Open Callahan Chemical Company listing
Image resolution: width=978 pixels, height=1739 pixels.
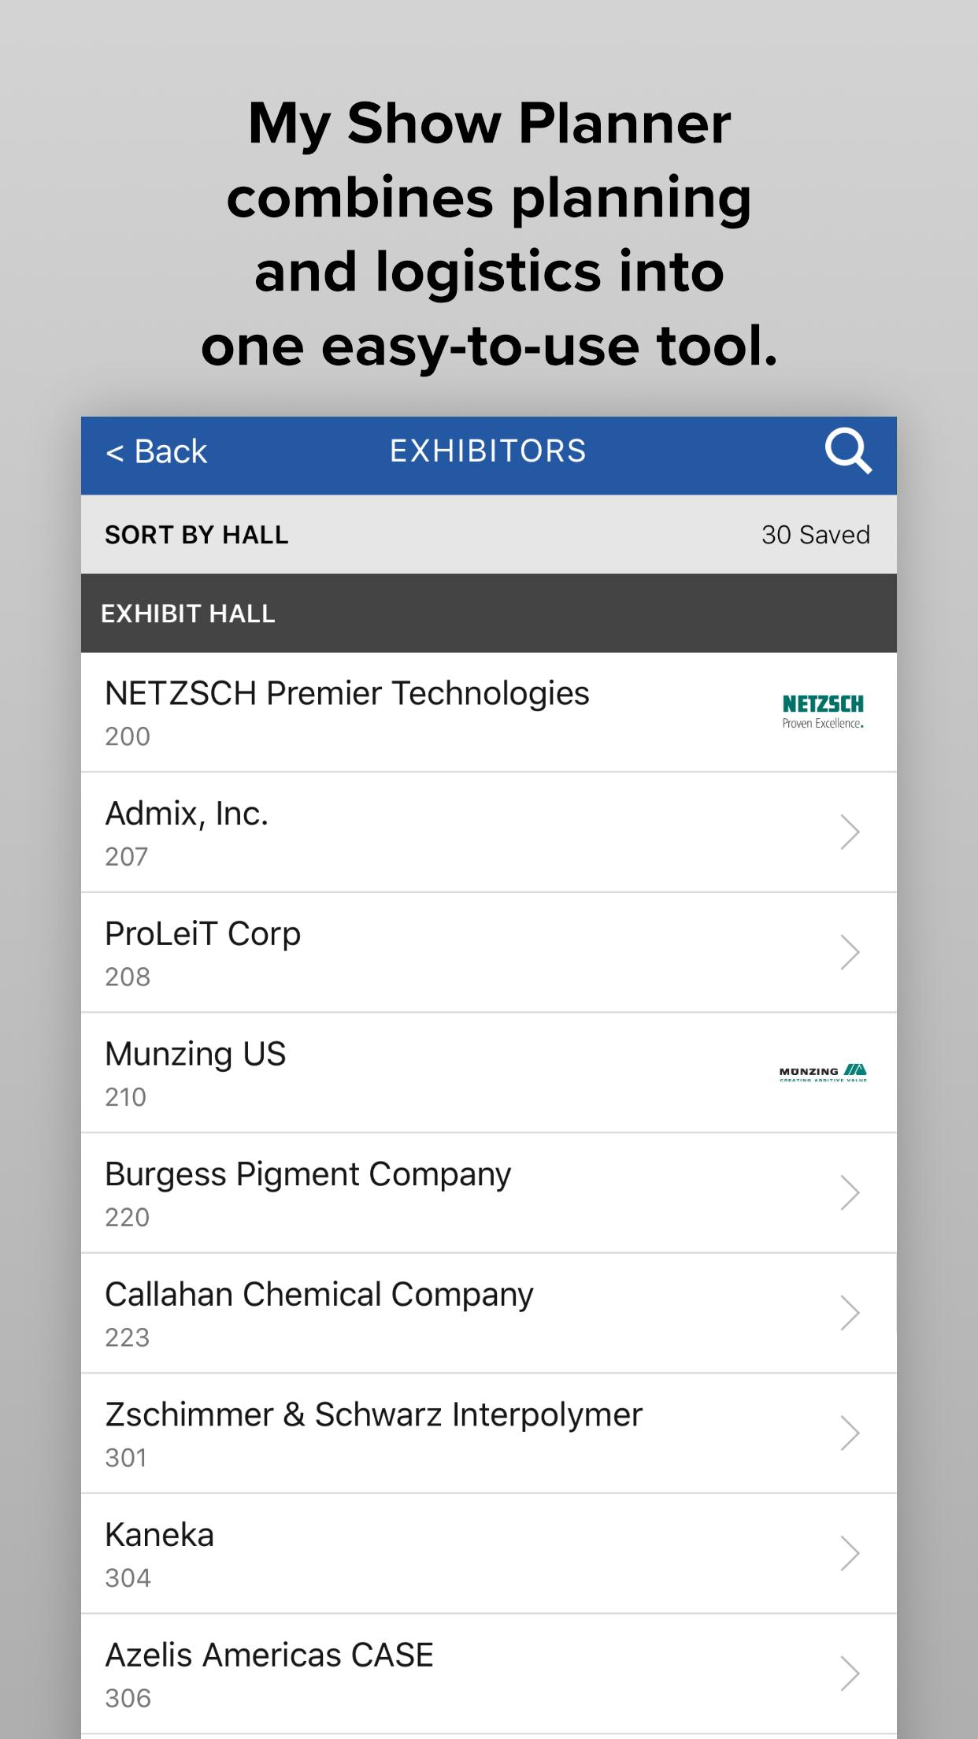coord(488,1313)
